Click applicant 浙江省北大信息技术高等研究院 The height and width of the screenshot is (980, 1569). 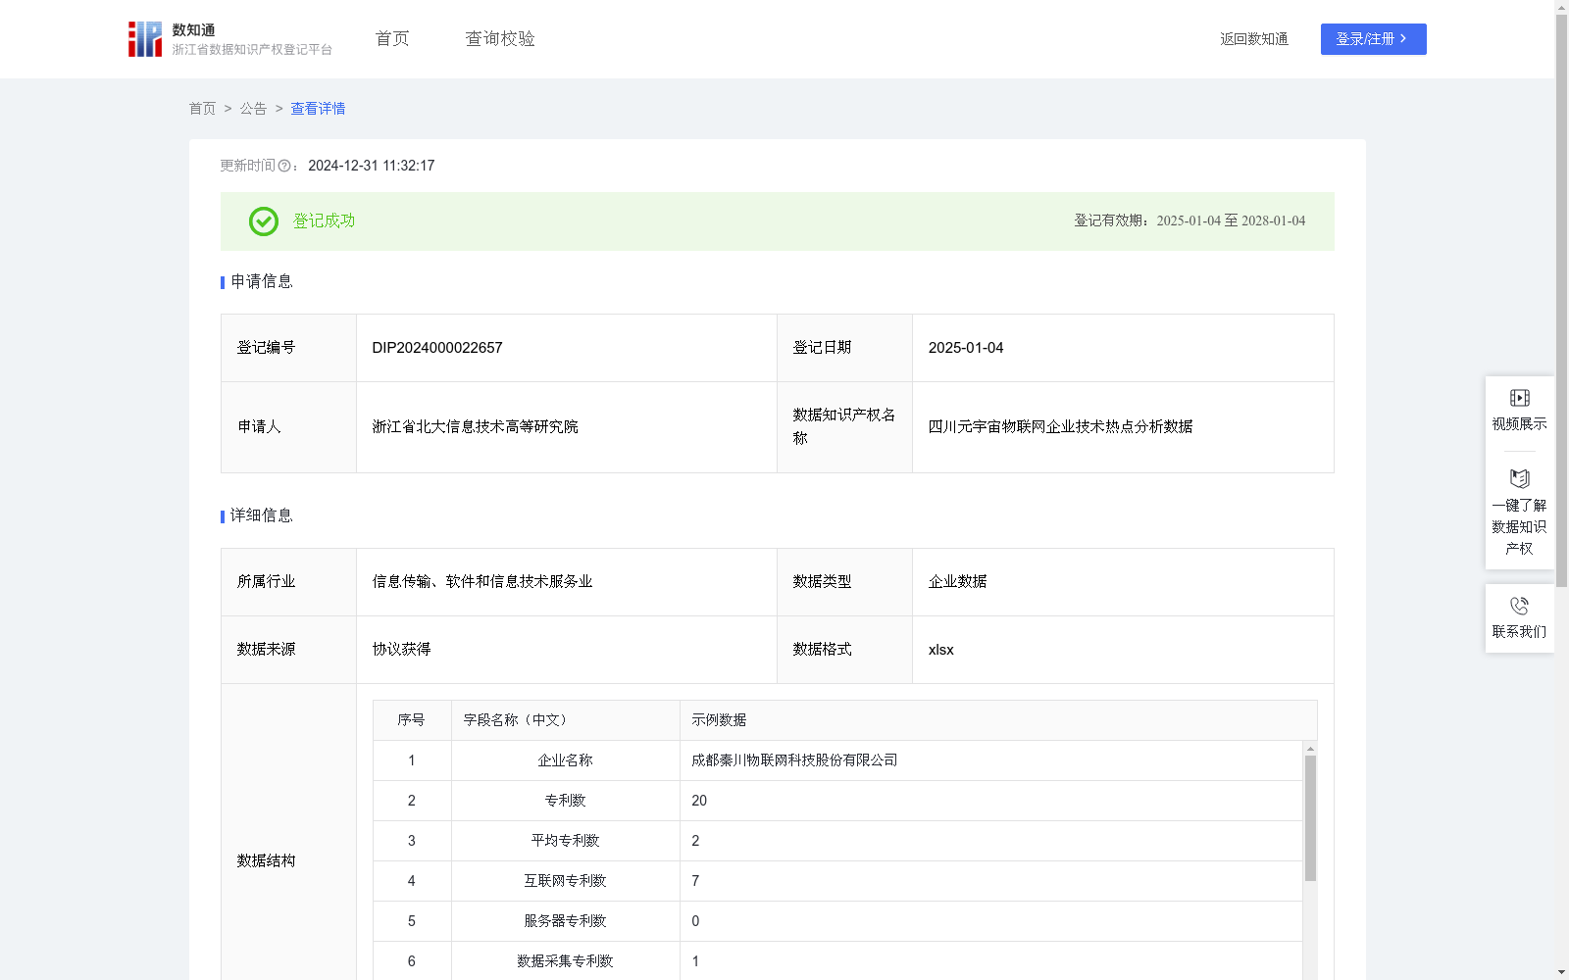coord(476,427)
